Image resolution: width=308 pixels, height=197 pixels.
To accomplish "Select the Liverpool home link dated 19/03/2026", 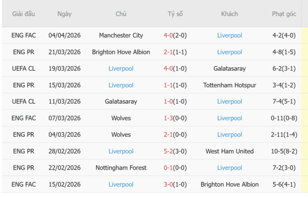I will pos(121,68).
